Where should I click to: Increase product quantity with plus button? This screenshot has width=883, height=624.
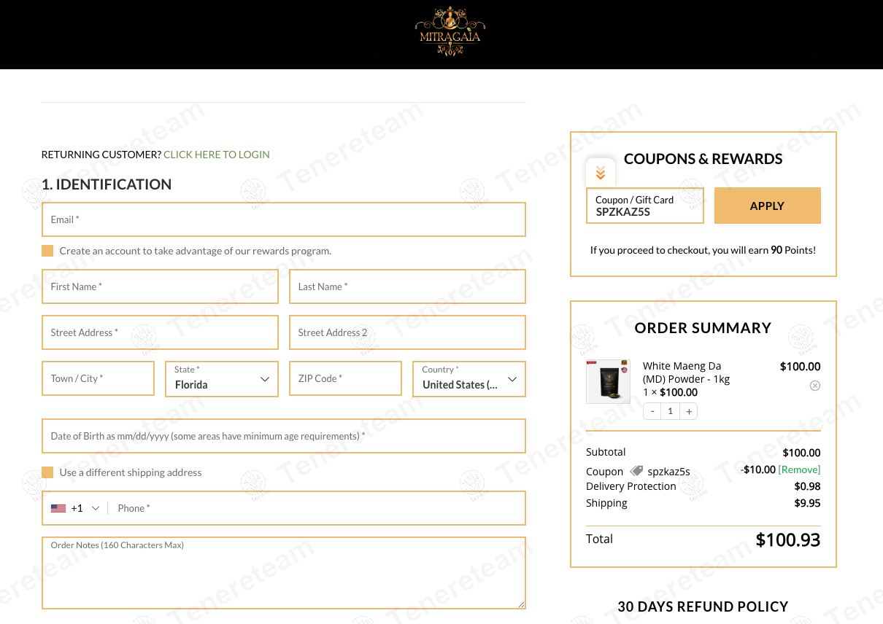click(688, 411)
